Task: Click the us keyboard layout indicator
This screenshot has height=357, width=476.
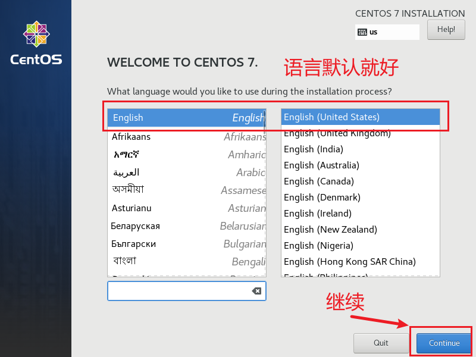Action: [x=387, y=32]
